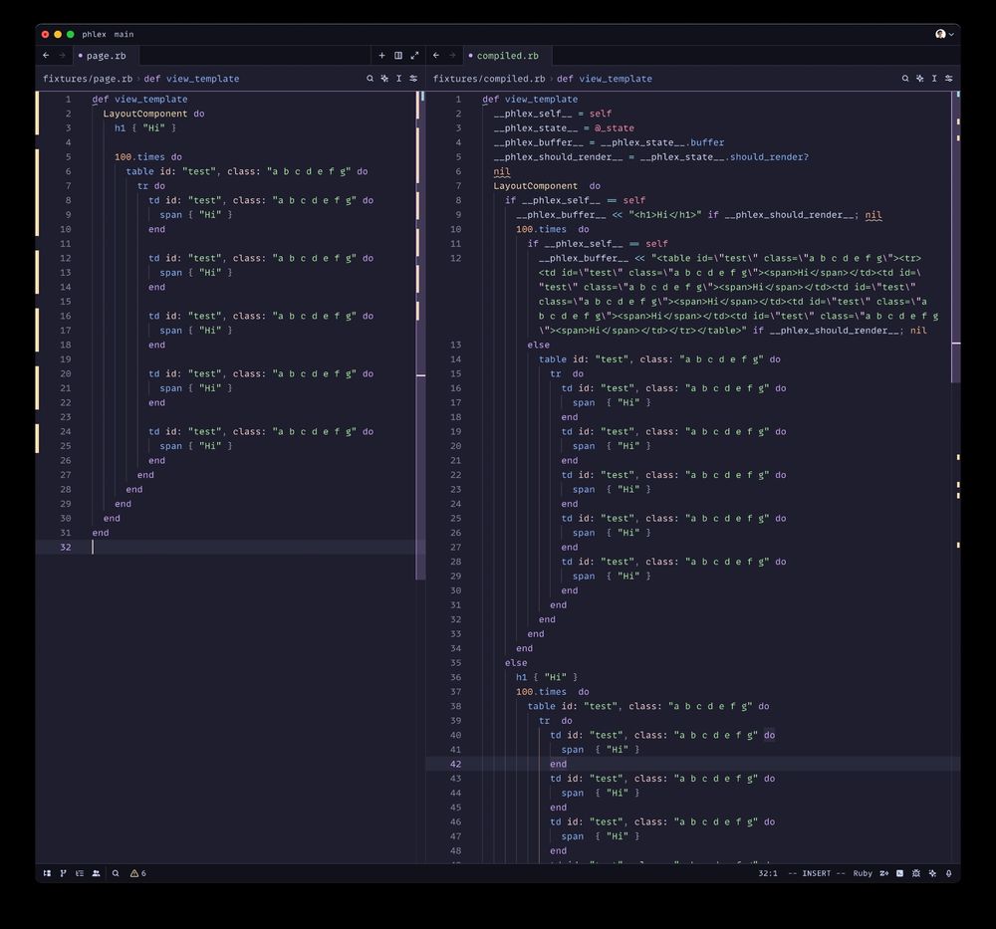Open the Zed AI assistant icon bottom right

932,873
